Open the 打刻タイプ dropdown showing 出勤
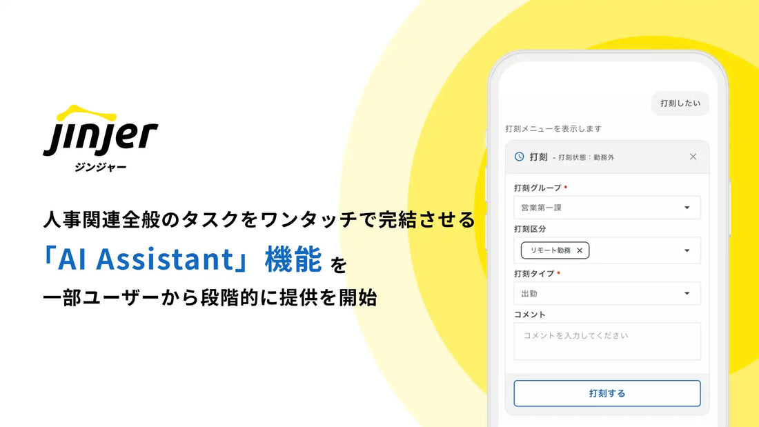 [x=607, y=293]
